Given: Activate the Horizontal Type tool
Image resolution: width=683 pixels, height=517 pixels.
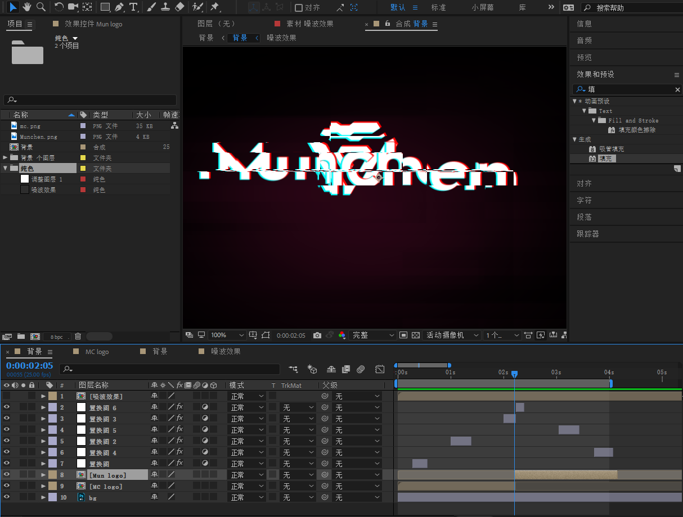Looking at the screenshot, I should click(x=133, y=7).
